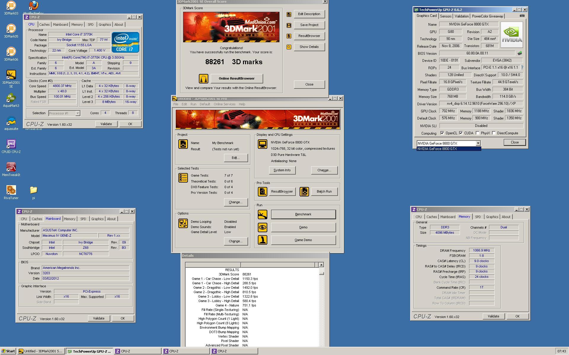Image resolution: width=569 pixels, height=355 pixels.
Task: Open the AquaMark3 desktop shortcut
Action: 11,100
